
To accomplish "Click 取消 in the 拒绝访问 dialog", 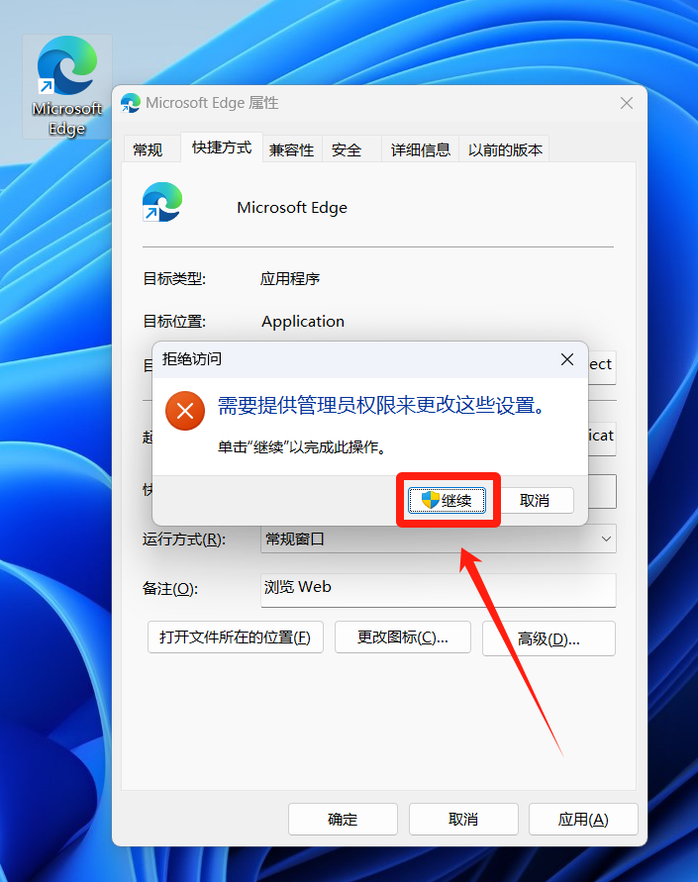I will 535,500.
